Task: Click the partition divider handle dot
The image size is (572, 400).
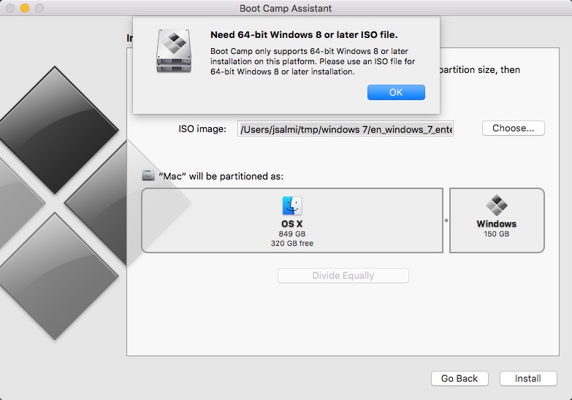Action: click(446, 220)
